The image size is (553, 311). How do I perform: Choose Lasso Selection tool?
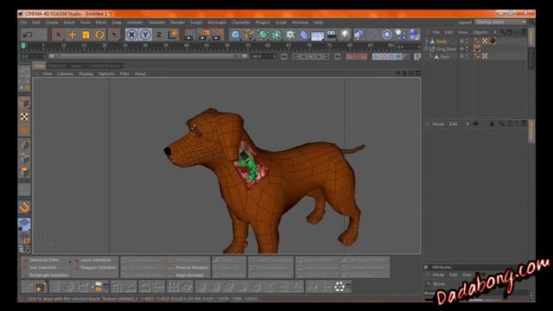pyautogui.click(x=96, y=260)
